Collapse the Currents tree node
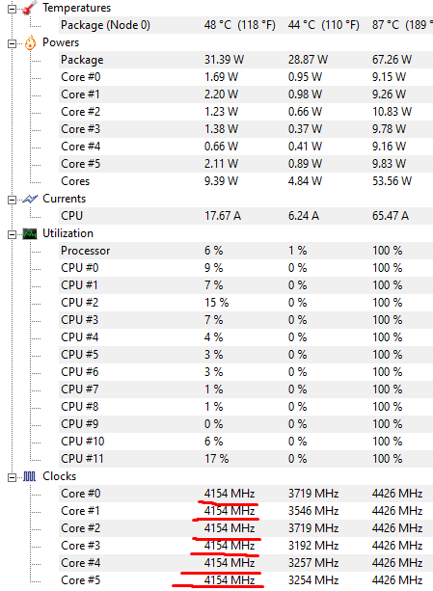This screenshot has width=433, height=591. tap(13, 200)
